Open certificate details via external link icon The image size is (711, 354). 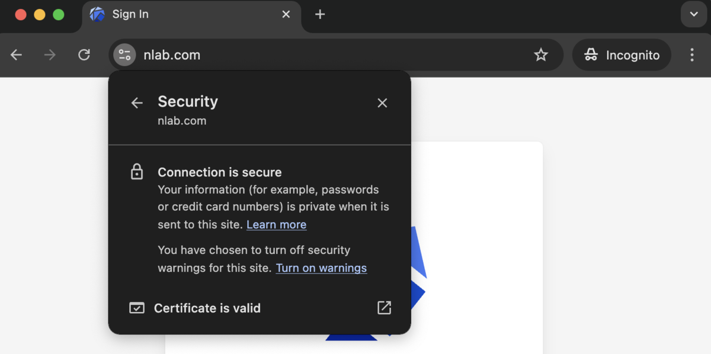[385, 307]
